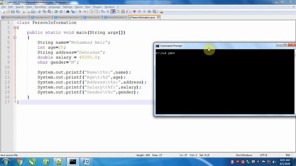The height and width of the screenshot is (166, 296).
Task: Click the Print toolbar icon
Action: tap(33, 12)
